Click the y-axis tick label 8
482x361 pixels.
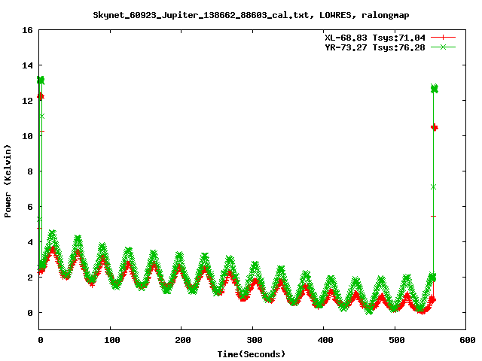click(x=30, y=171)
